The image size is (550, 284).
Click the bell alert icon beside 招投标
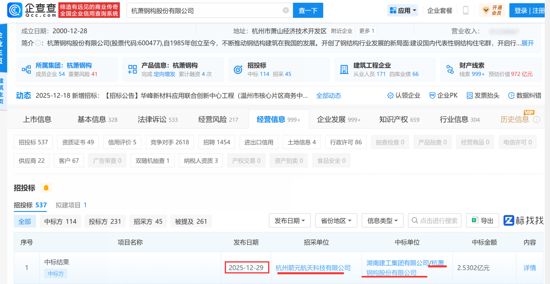[x=46, y=188]
